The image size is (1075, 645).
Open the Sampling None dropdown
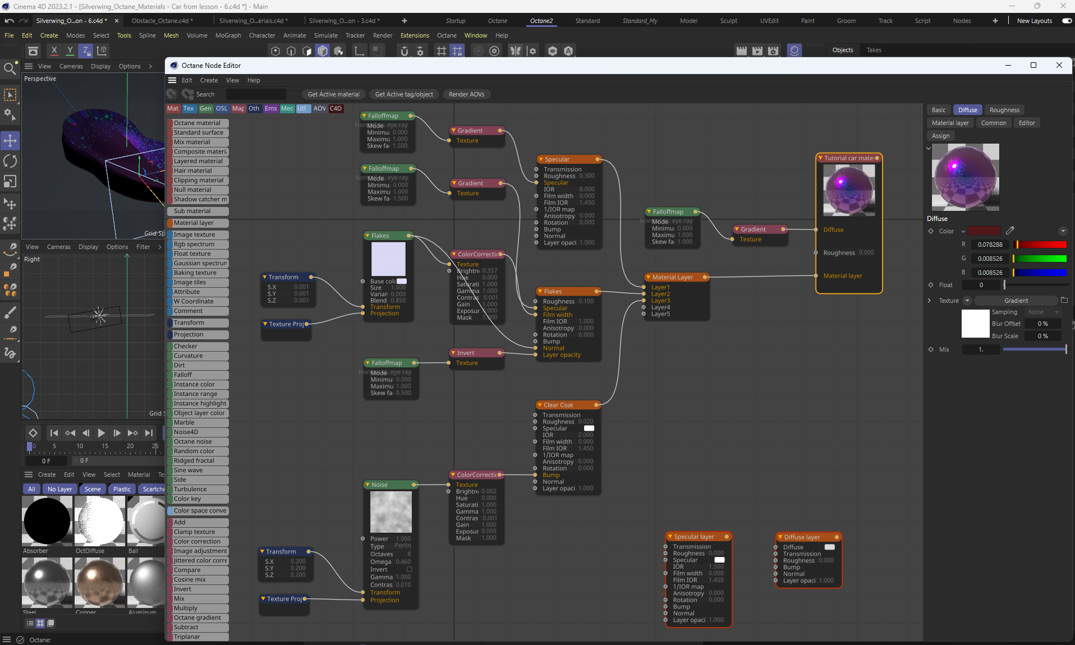coord(1042,312)
